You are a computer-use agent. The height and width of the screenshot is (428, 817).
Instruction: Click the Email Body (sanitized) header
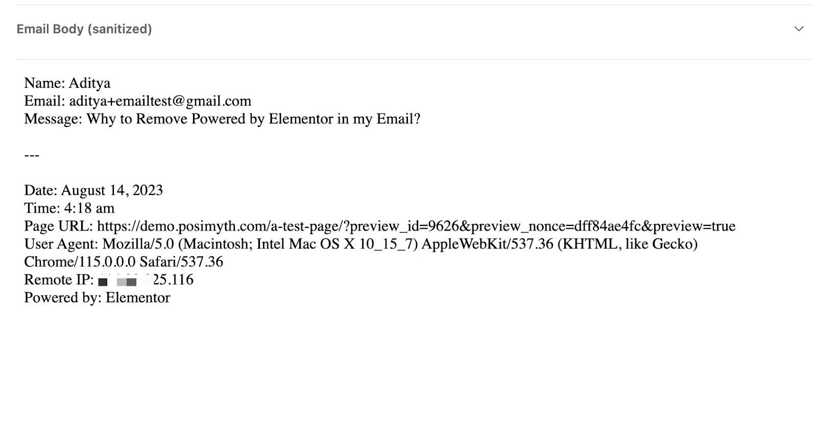[84, 29]
